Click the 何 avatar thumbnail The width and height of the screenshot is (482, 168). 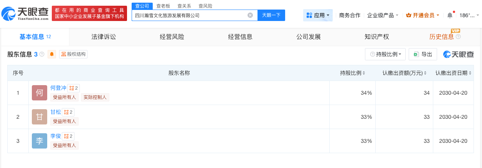40,93
